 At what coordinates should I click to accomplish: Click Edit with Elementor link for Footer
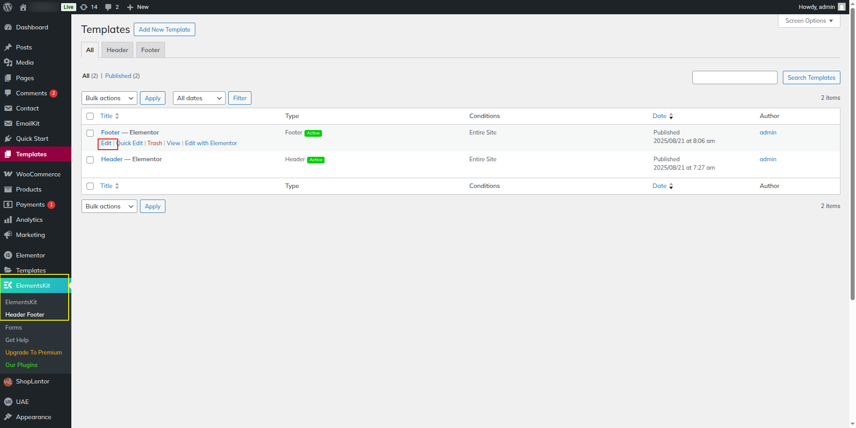pos(211,143)
